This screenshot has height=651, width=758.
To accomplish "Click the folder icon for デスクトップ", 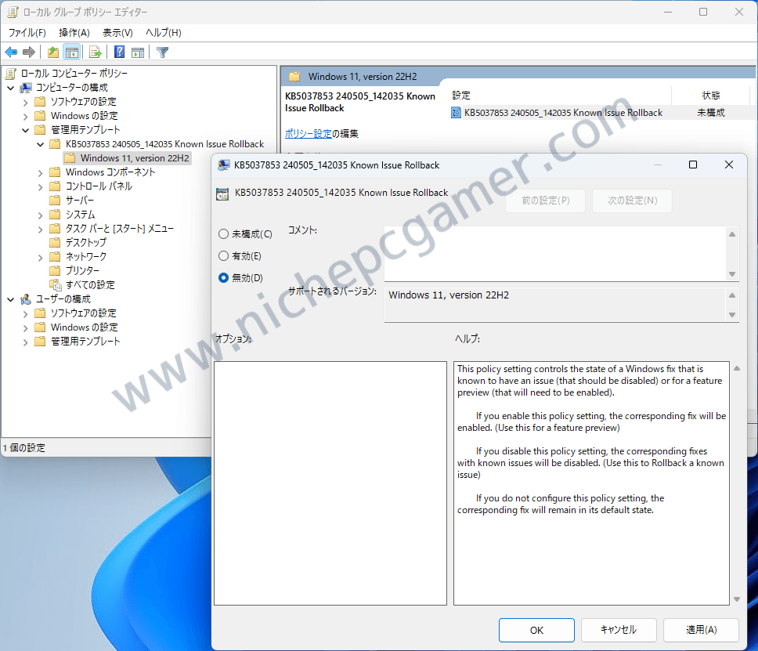I will click(55, 242).
